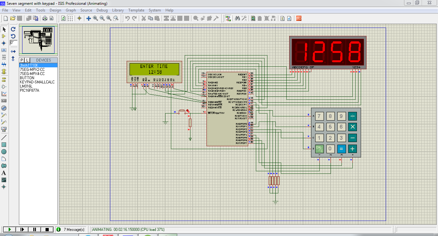Toggle the Wire Autorouter icon

pyautogui.click(x=228, y=18)
